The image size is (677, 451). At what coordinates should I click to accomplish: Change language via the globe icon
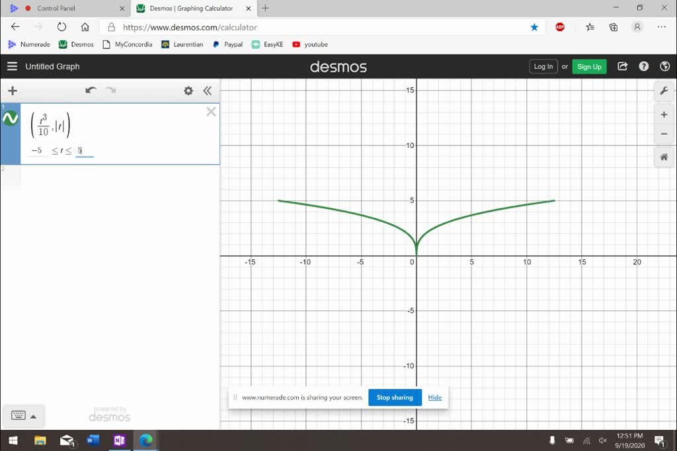[x=664, y=66]
